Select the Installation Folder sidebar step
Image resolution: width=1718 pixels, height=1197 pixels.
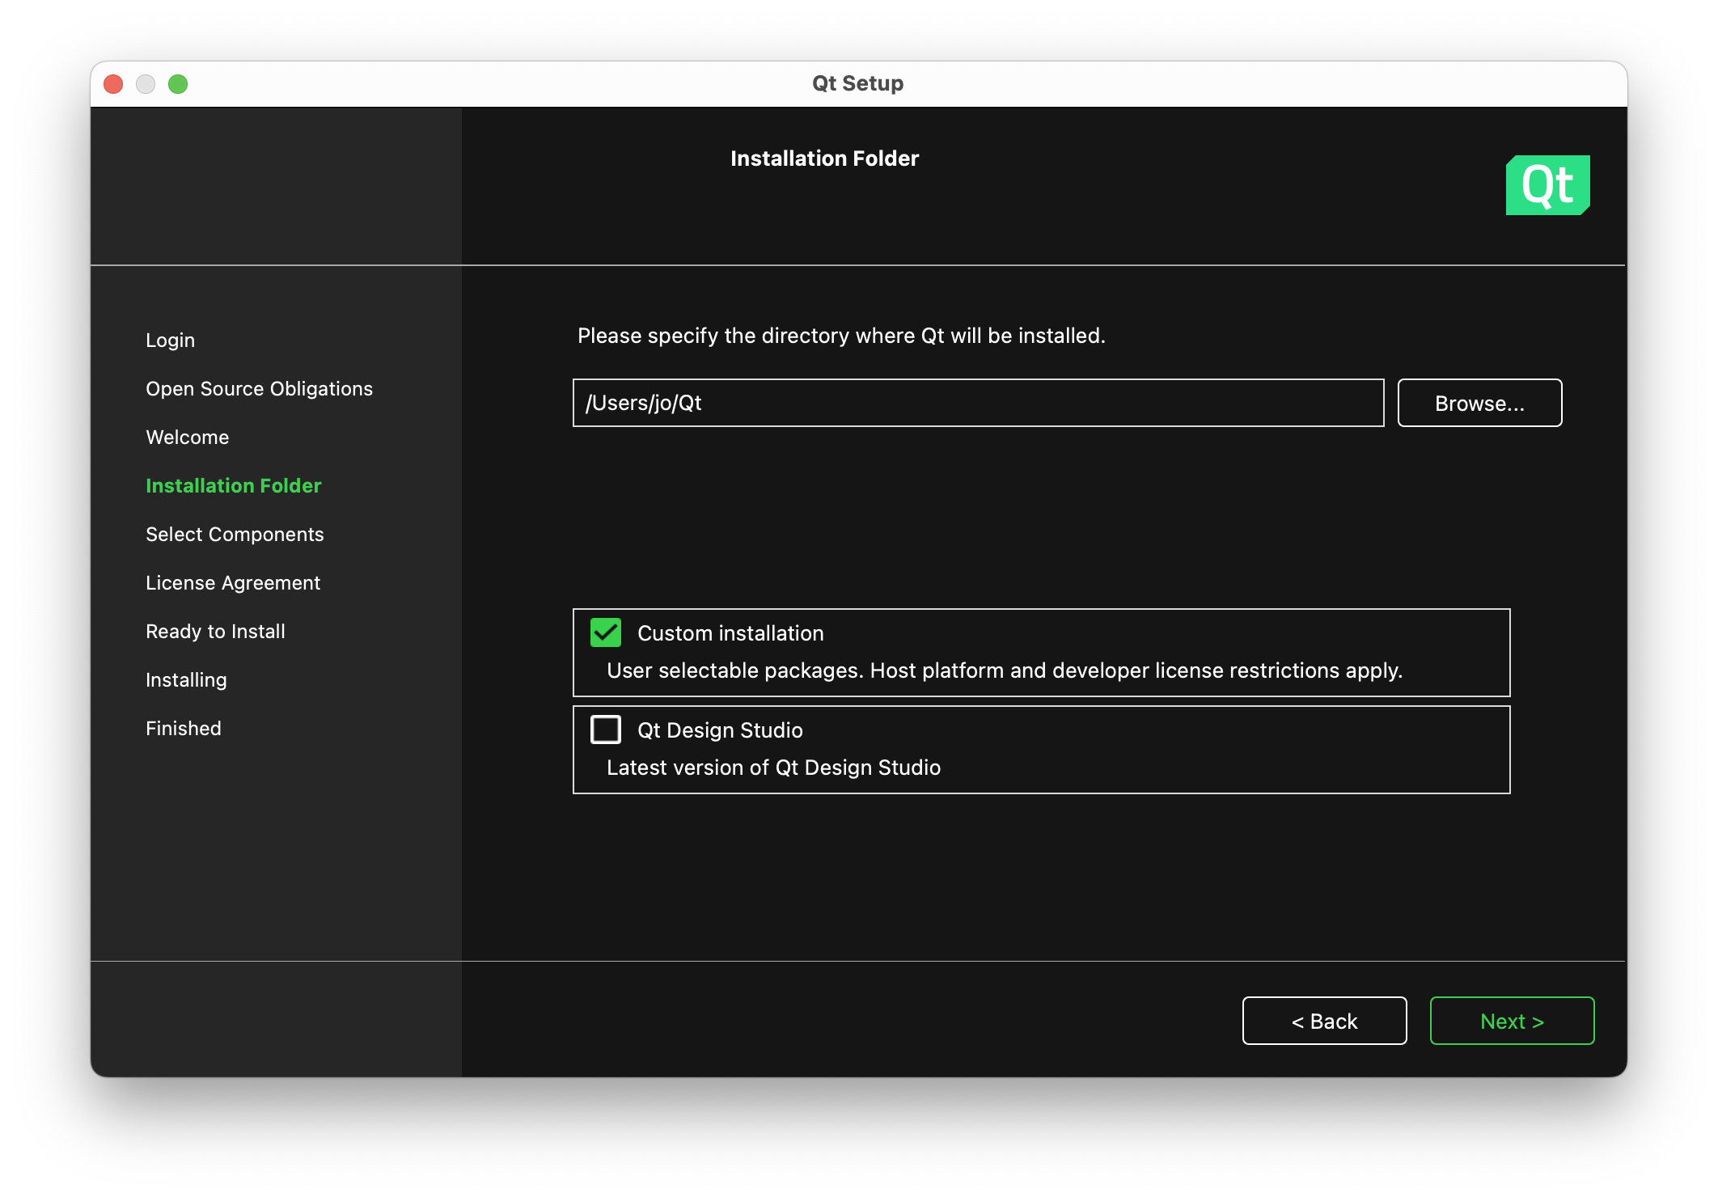(x=233, y=485)
